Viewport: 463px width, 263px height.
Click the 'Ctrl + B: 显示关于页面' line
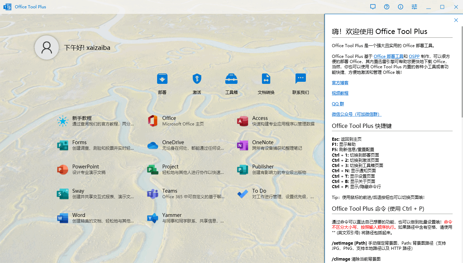point(354,181)
